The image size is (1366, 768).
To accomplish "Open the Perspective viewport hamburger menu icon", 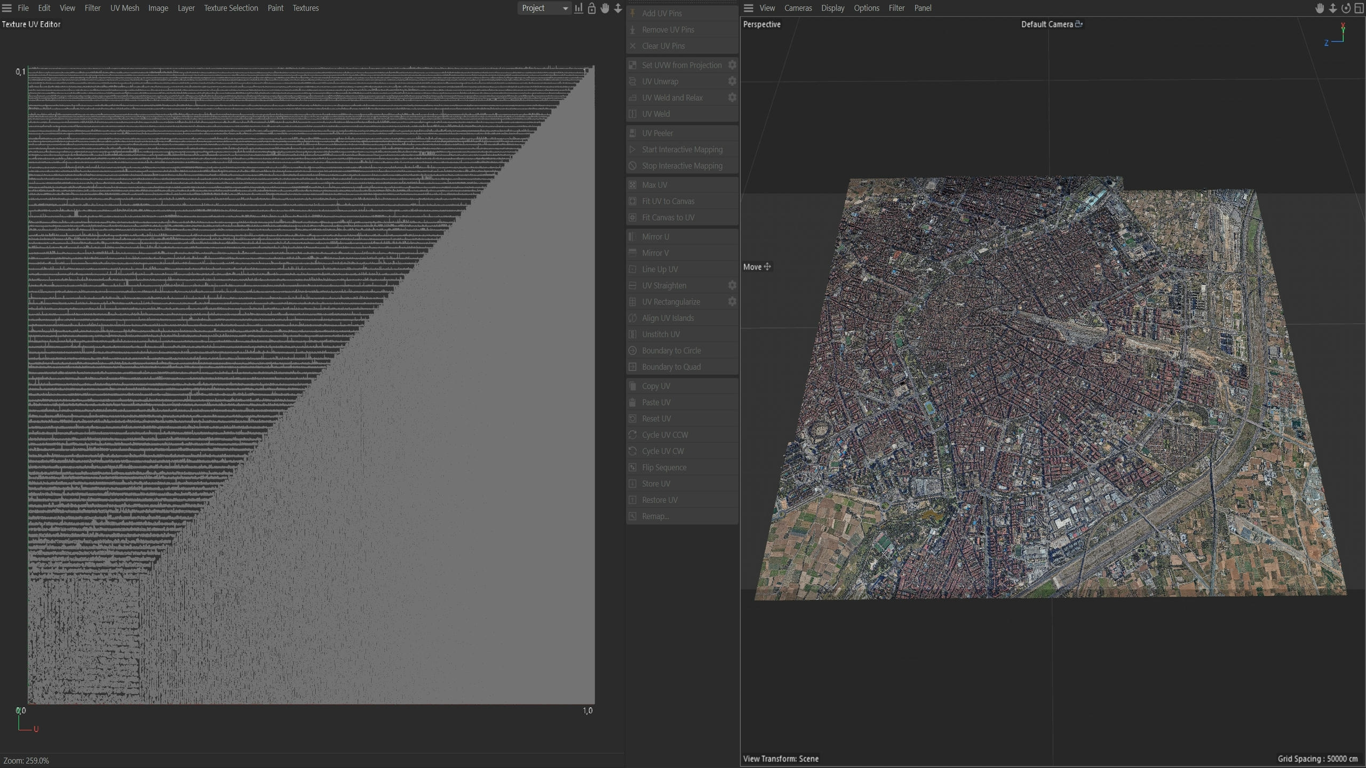I will [x=749, y=8].
